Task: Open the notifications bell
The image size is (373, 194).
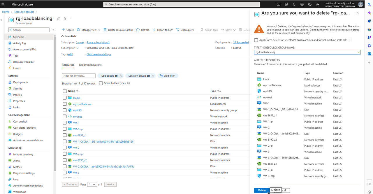Action: pyautogui.click(x=294, y=4)
